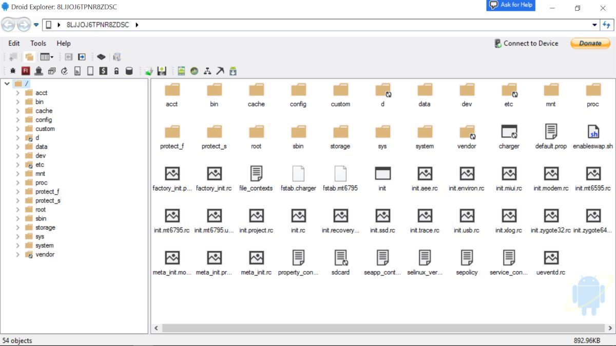The height and width of the screenshot is (346, 616).
Task: Click the scrollbar left arrow in file pane
Action: pyautogui.click(x=156, y=328)
